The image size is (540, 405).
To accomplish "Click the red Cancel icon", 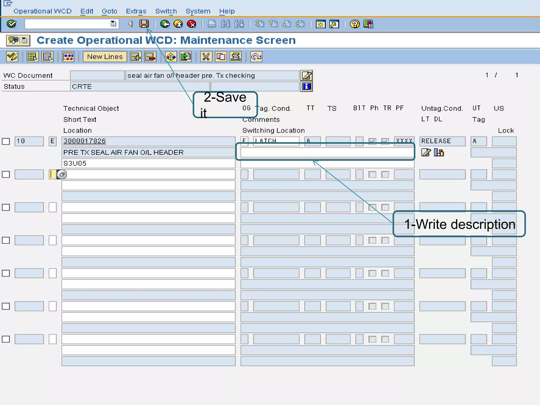I will point(191,24).
